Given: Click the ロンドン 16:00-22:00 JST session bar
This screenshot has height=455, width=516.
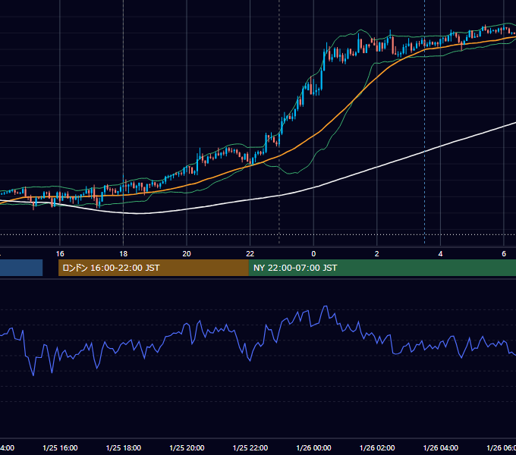Looking at the screenshot, I should [x=153, y=268].
